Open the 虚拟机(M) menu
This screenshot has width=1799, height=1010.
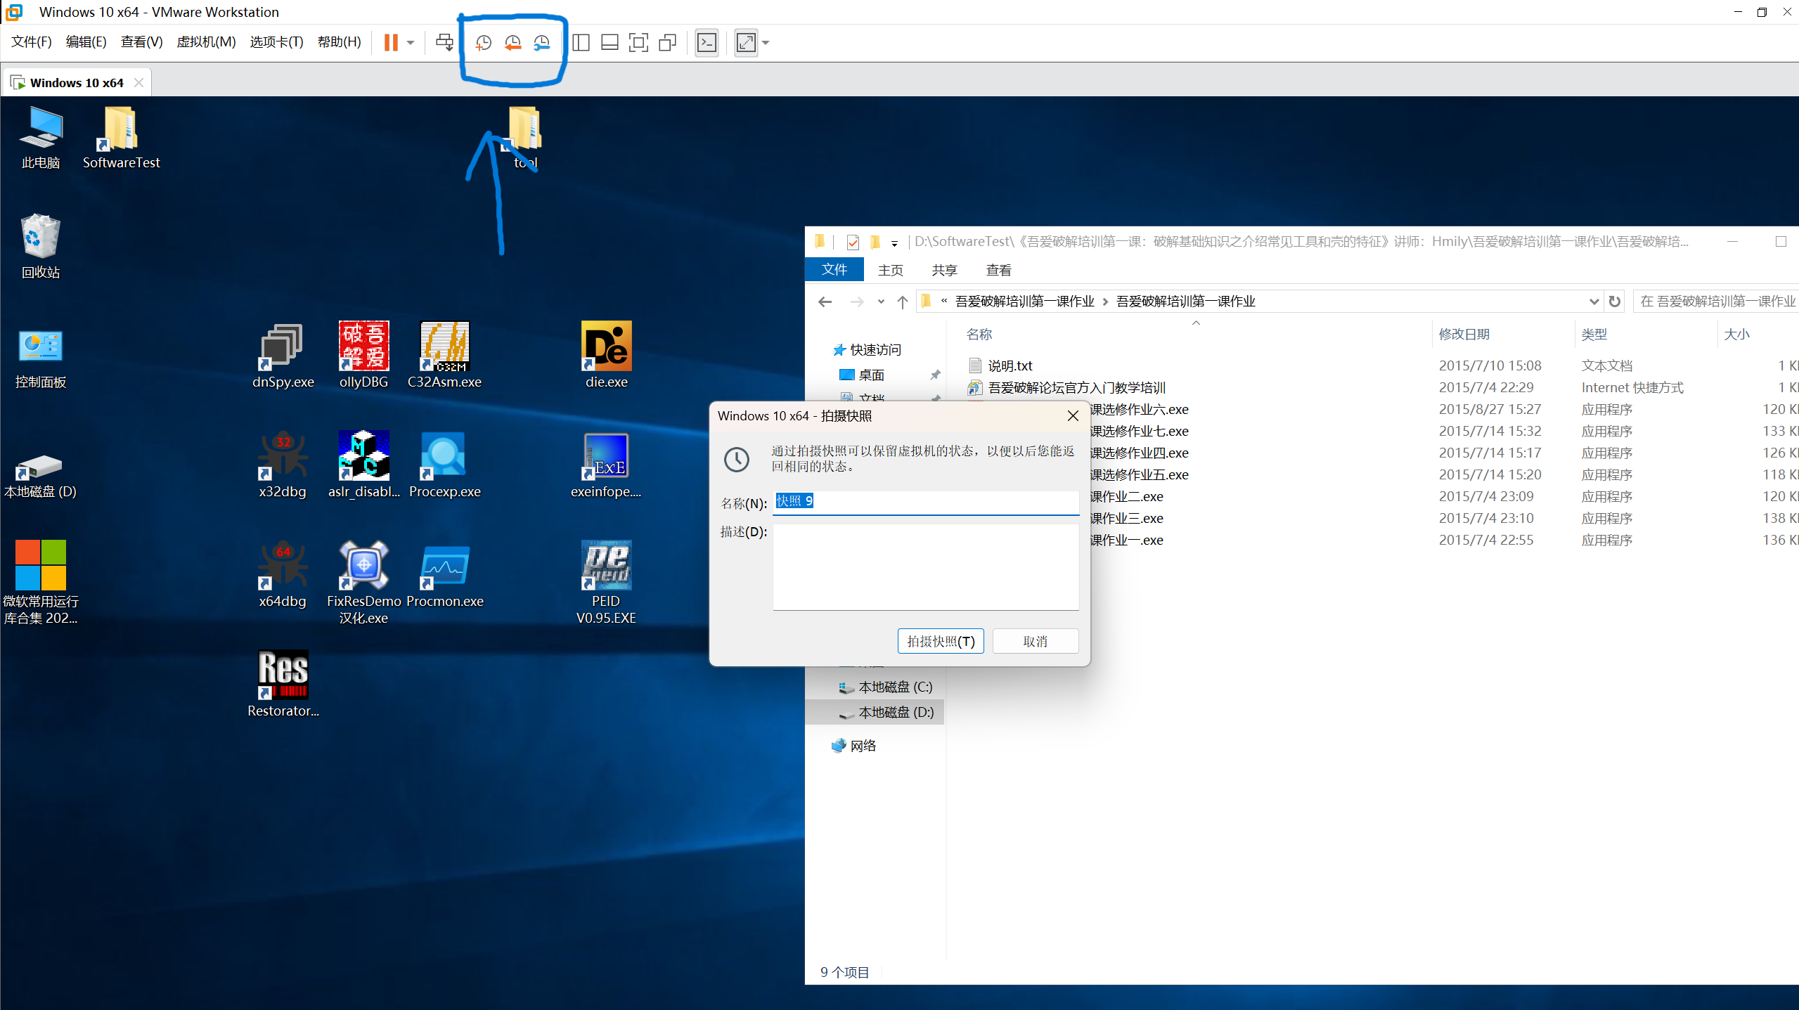click(206, 42)
